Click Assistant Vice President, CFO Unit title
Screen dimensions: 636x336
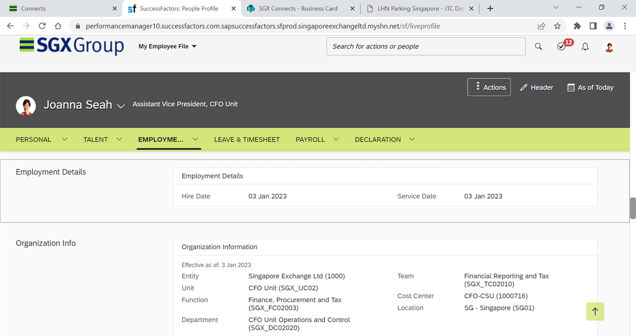pos(185,104)
